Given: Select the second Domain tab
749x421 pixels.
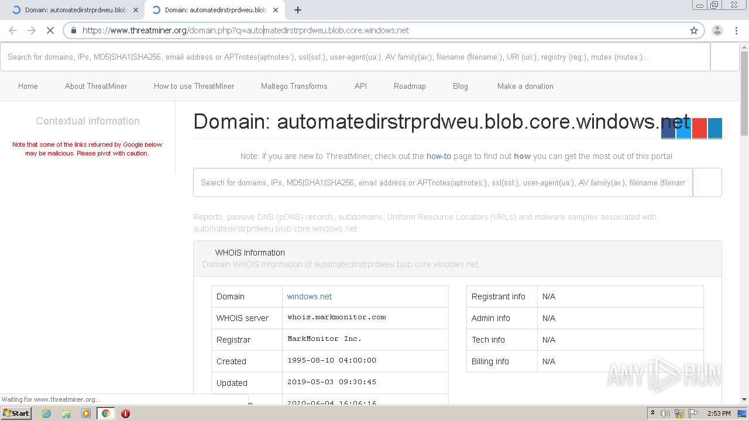Looking at the screenshot, I should point(214,10).
